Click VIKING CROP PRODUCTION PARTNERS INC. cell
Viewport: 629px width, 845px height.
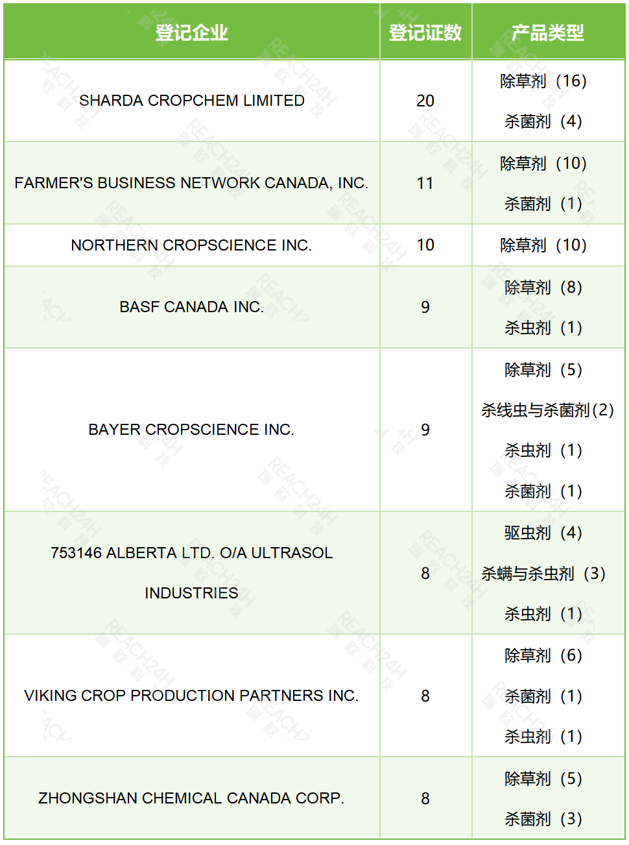(x=191, y=696)
